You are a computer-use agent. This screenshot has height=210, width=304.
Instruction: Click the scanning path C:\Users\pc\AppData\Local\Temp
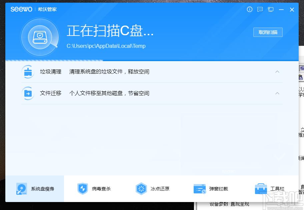tap(106, 46)
